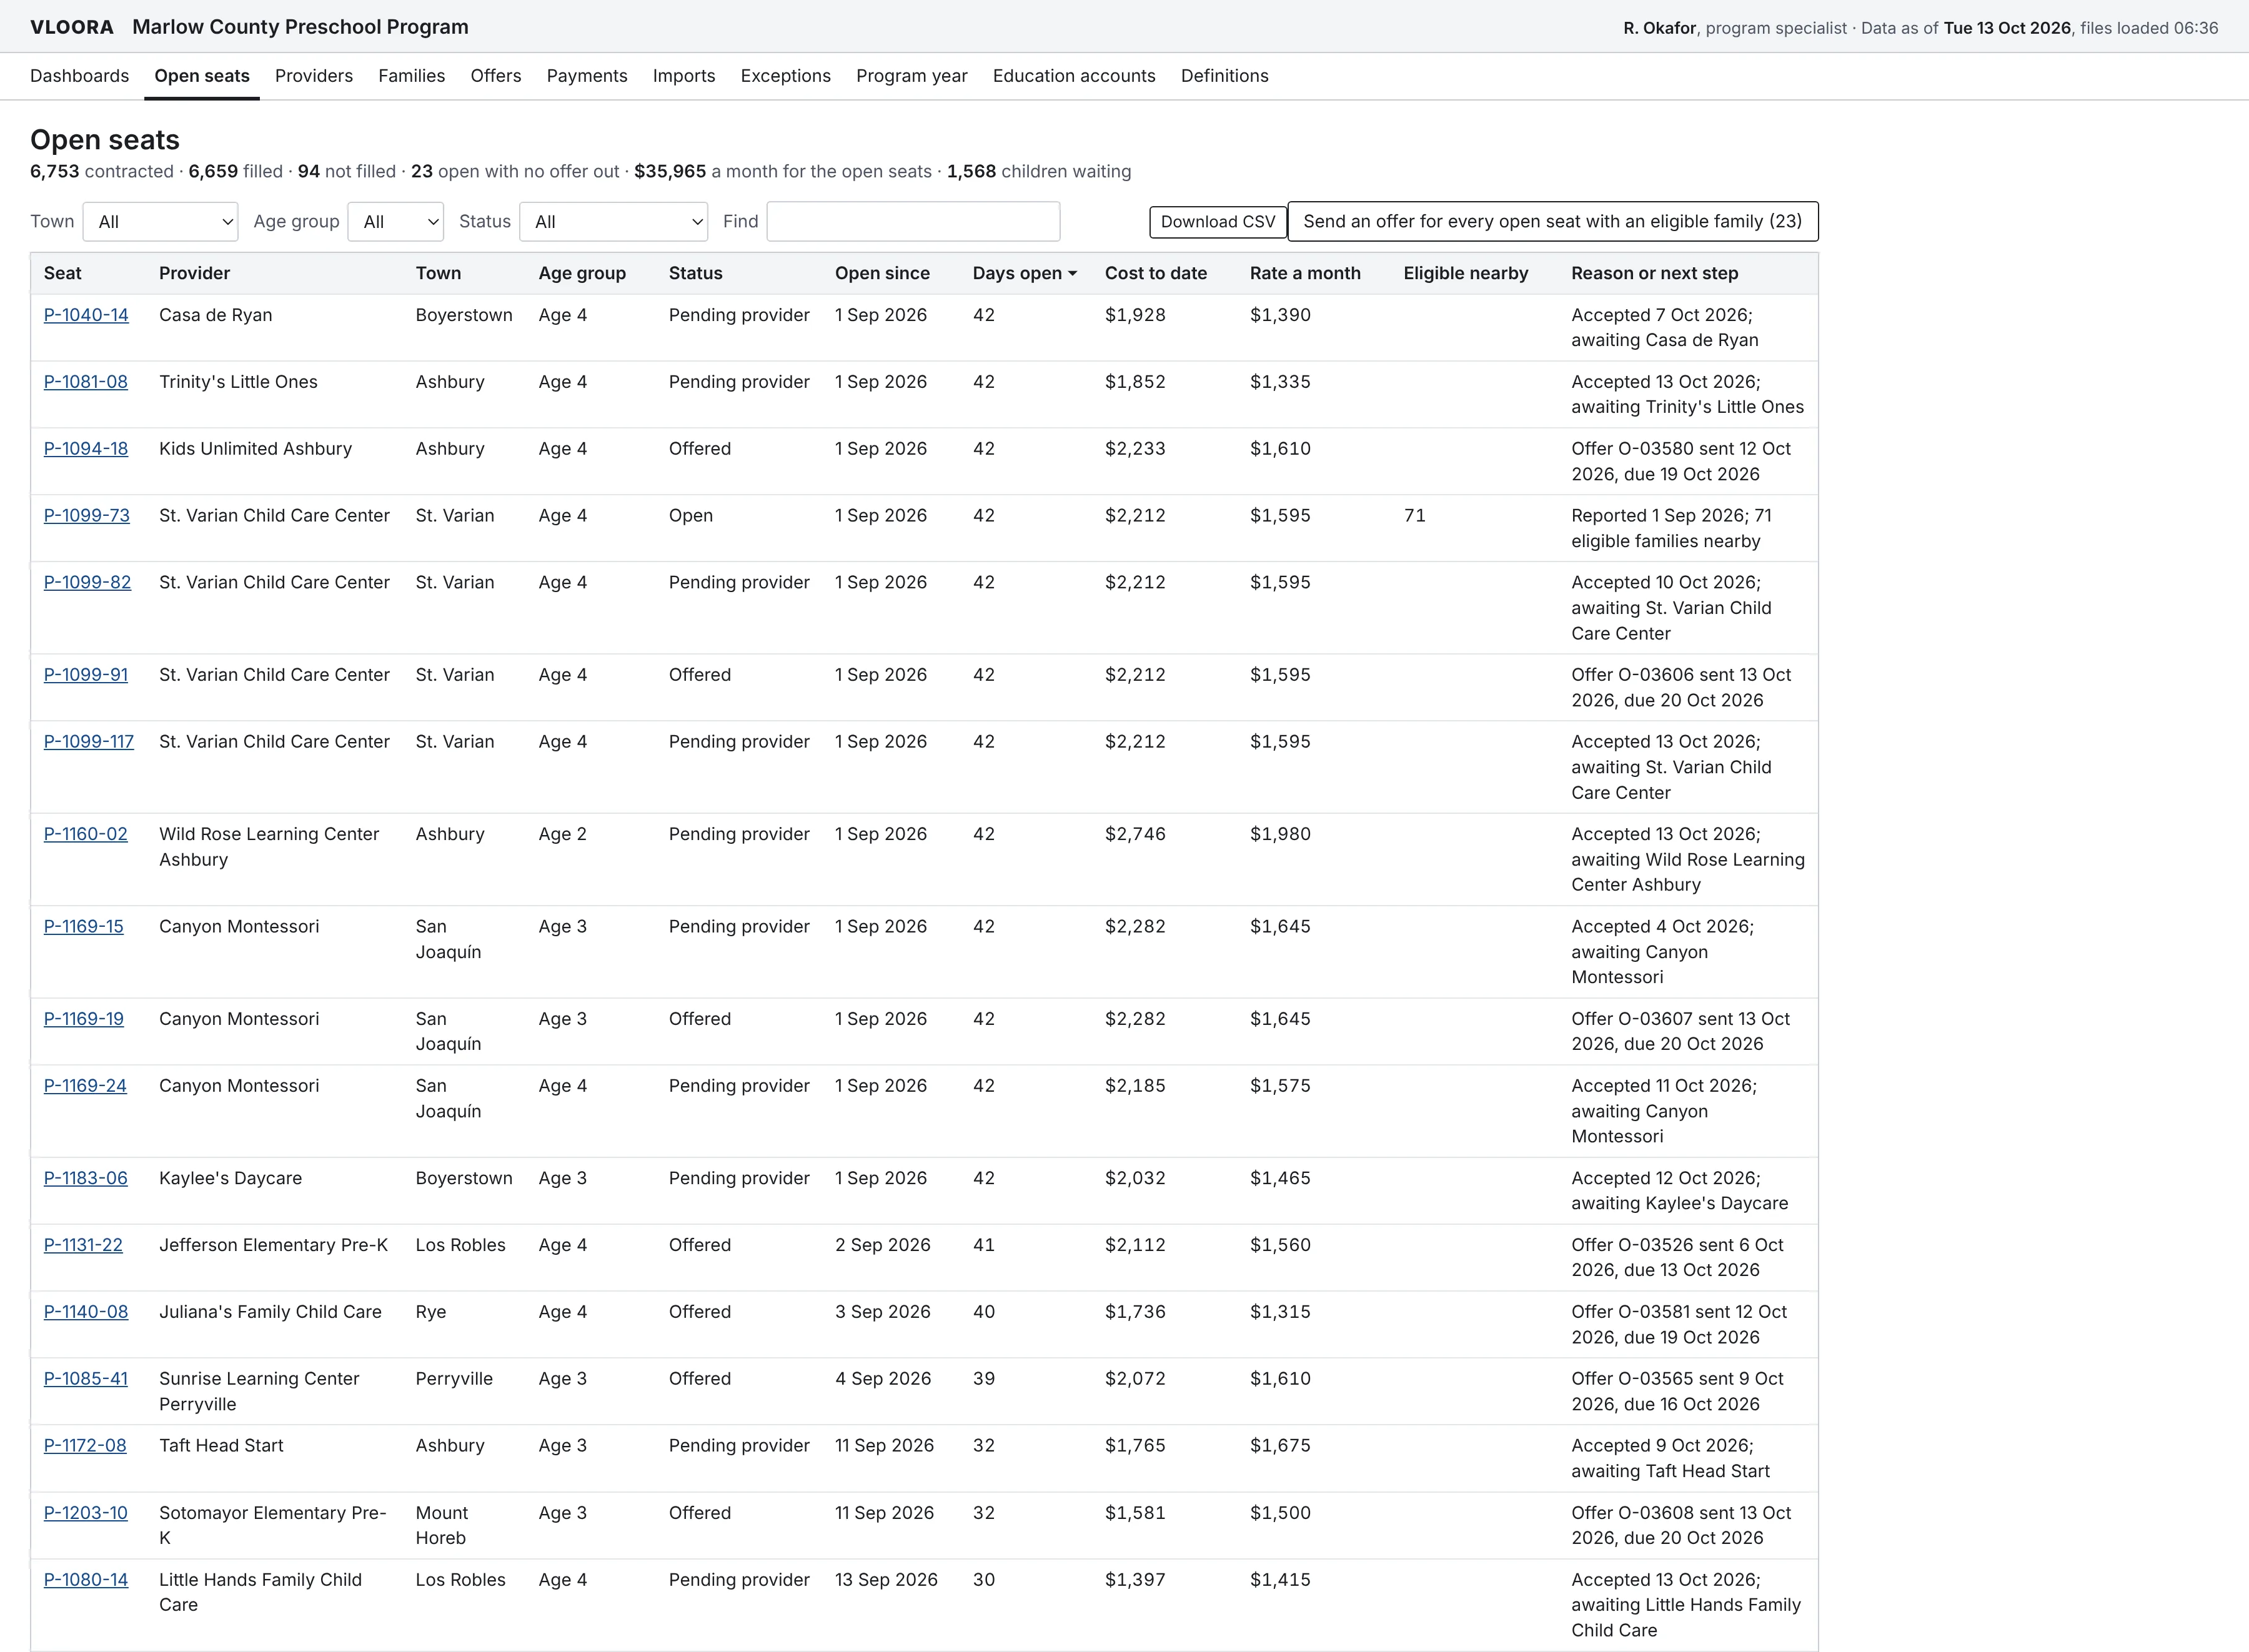Open seat link P-1085-41
Image resolution: width=2249 pixels, height=1652 pixels.
point(86,1379)
